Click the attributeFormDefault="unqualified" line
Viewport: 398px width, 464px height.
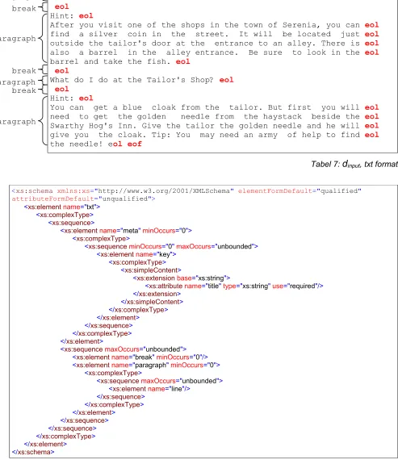[83, 199]
